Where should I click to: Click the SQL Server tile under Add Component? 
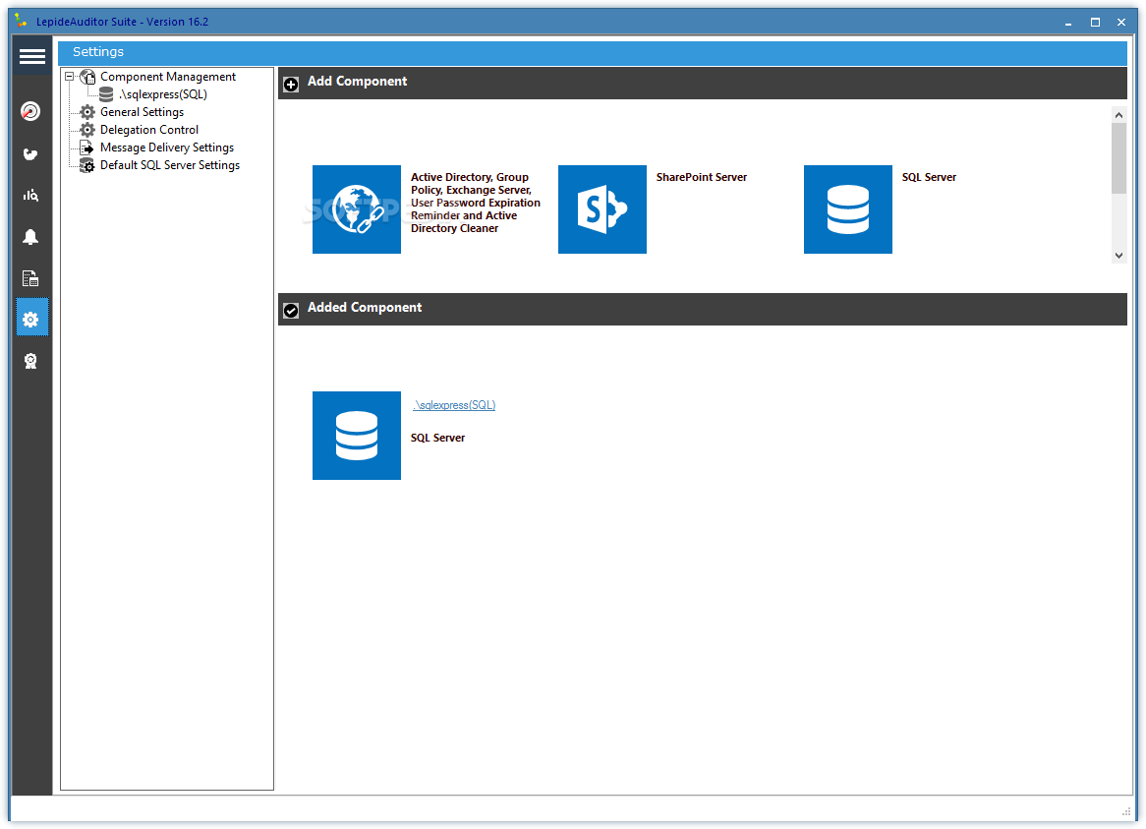pyautogui.click(x=848, y=209)
